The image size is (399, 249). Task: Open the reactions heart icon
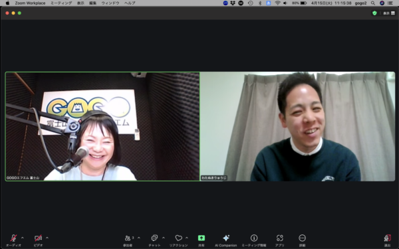click(179, 240)
